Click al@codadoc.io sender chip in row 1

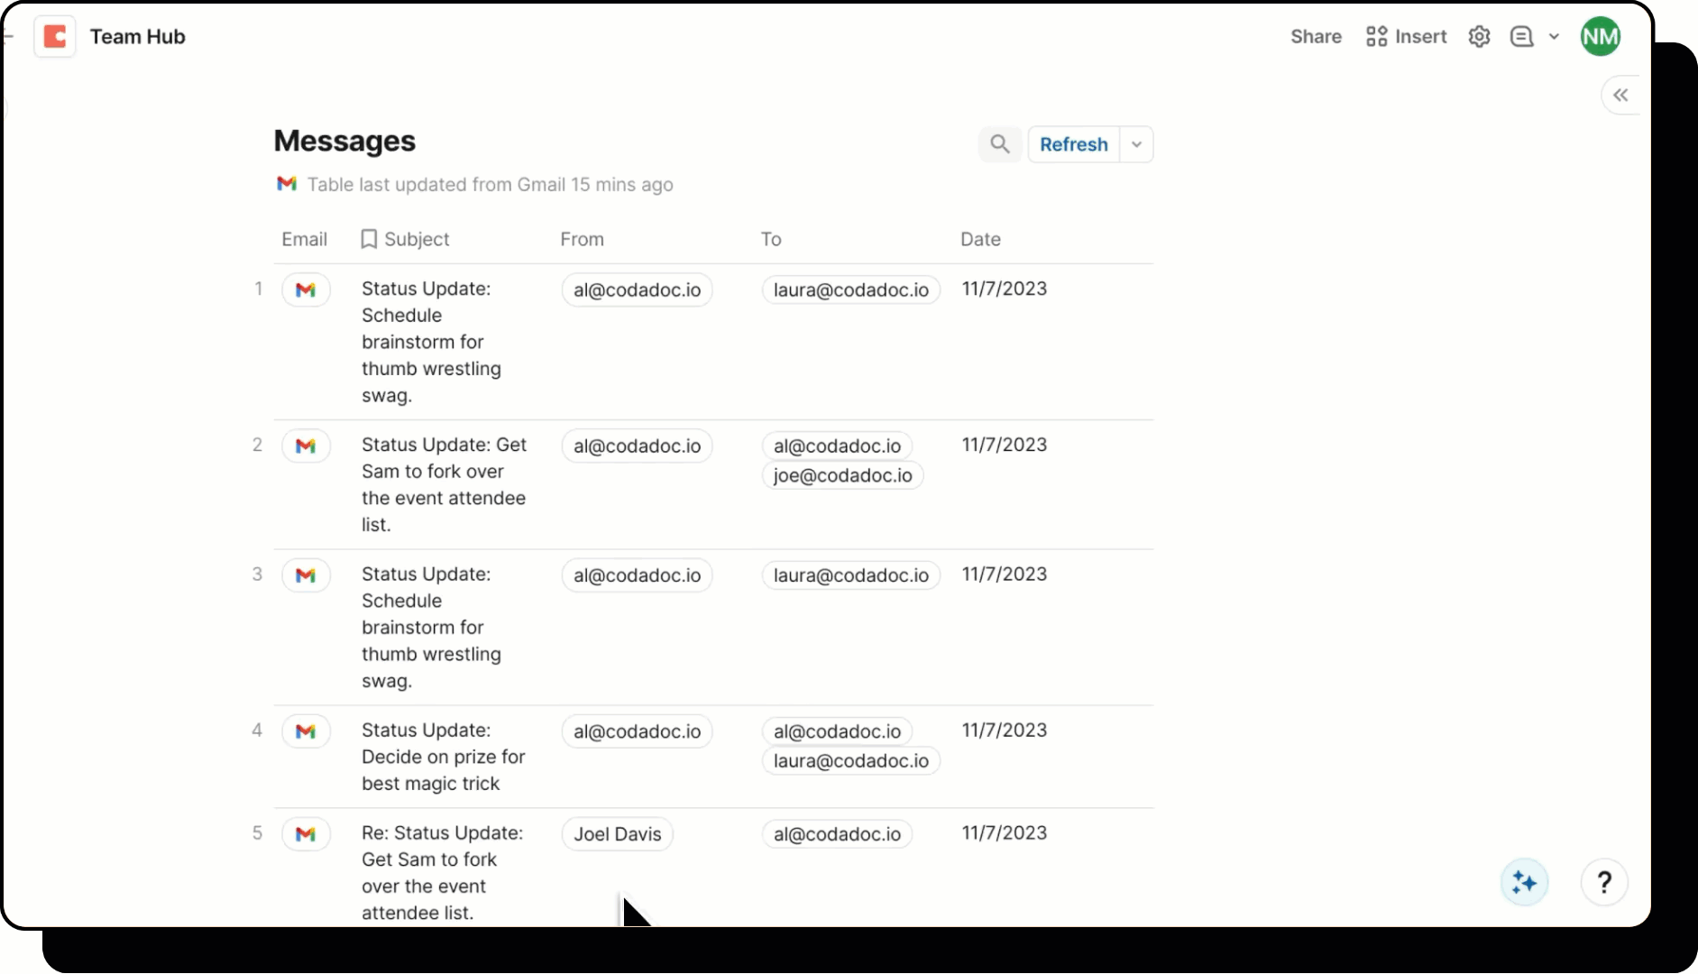click(637, 290)
